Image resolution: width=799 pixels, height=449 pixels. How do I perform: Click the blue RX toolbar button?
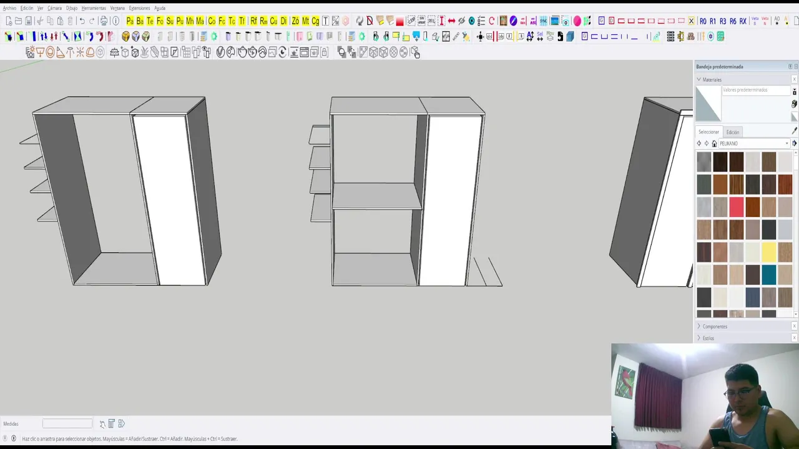pos(743,21)
